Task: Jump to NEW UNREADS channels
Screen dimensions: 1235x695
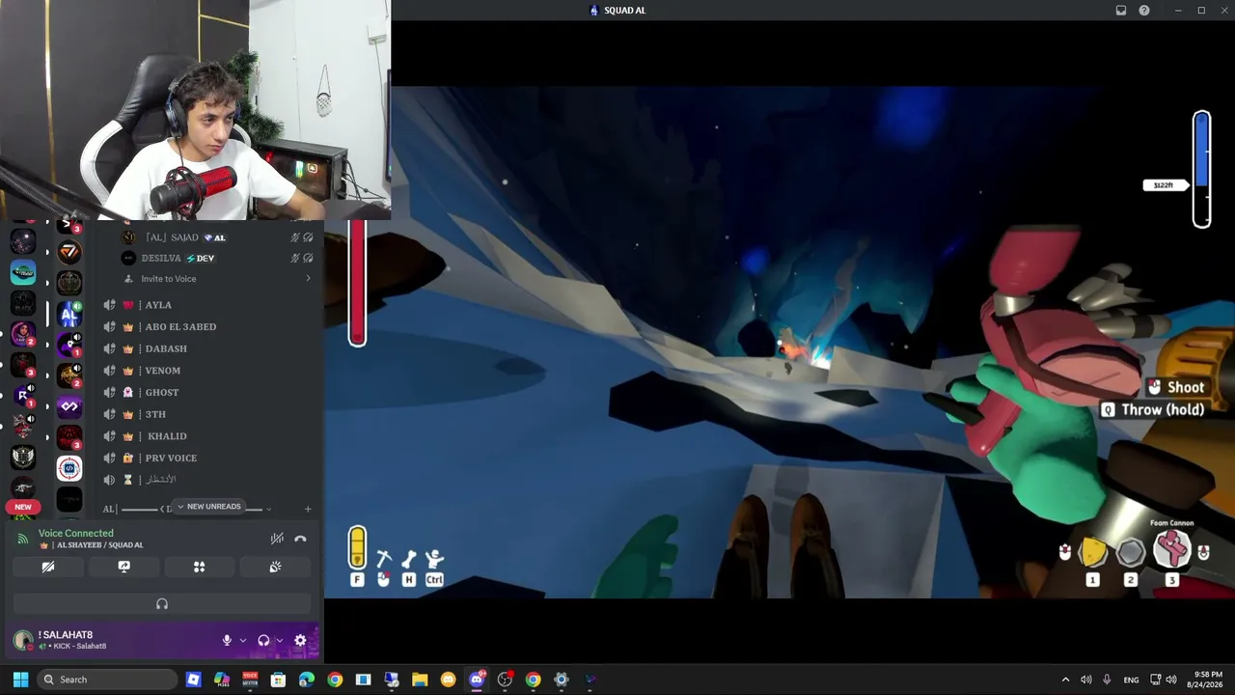Action: 208,507
